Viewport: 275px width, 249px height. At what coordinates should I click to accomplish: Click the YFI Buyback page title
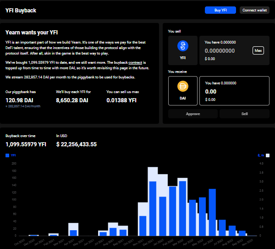coord(21,10)
